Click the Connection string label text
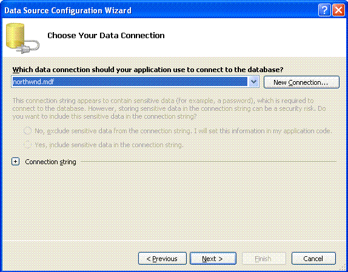348x272 pixels. click(x=50, y=162)
